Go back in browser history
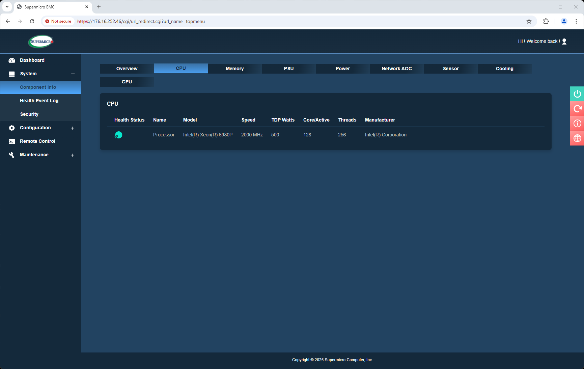Image resolution: width=584 pixels, height=369 pixels. (8, 21)
